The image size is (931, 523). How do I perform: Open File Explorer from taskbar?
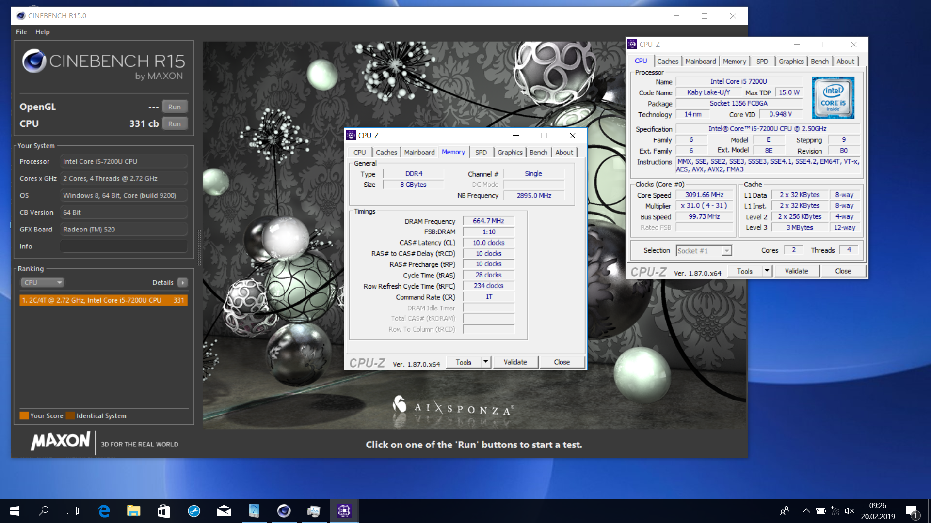point(134,511)
